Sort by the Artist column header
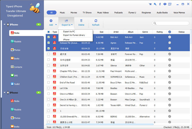The width and height of the screenshot is (192, 129). (x=116, y=32)
